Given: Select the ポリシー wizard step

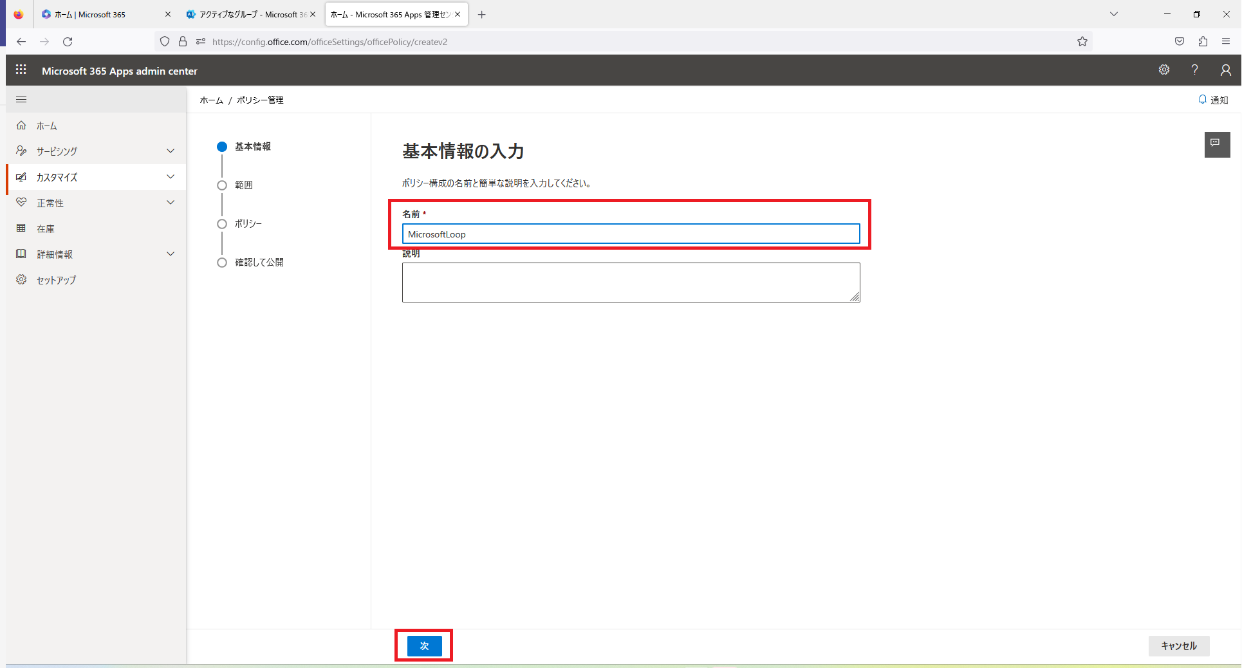Looking at the screenshot, I should coord(240,224).
